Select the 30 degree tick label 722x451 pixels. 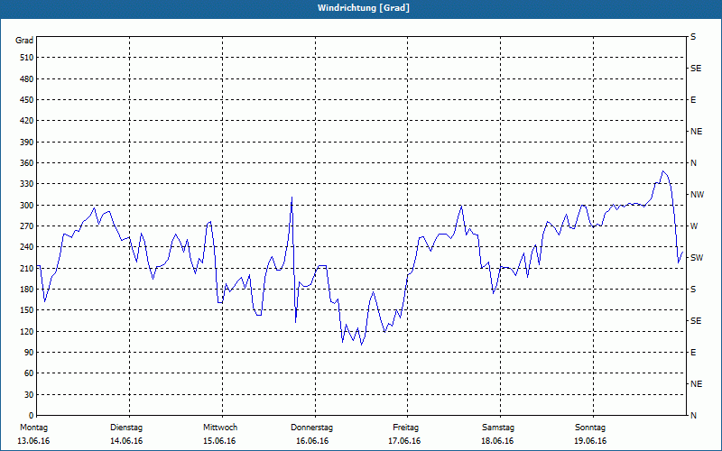click(29, 395)
